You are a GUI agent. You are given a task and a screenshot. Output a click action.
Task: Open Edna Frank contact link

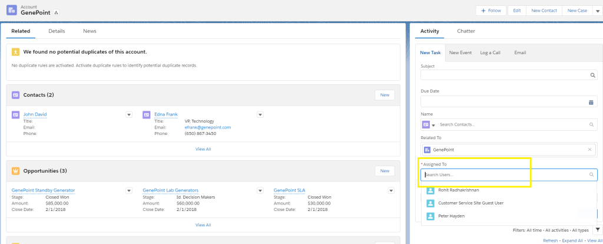tap(165, 114)
